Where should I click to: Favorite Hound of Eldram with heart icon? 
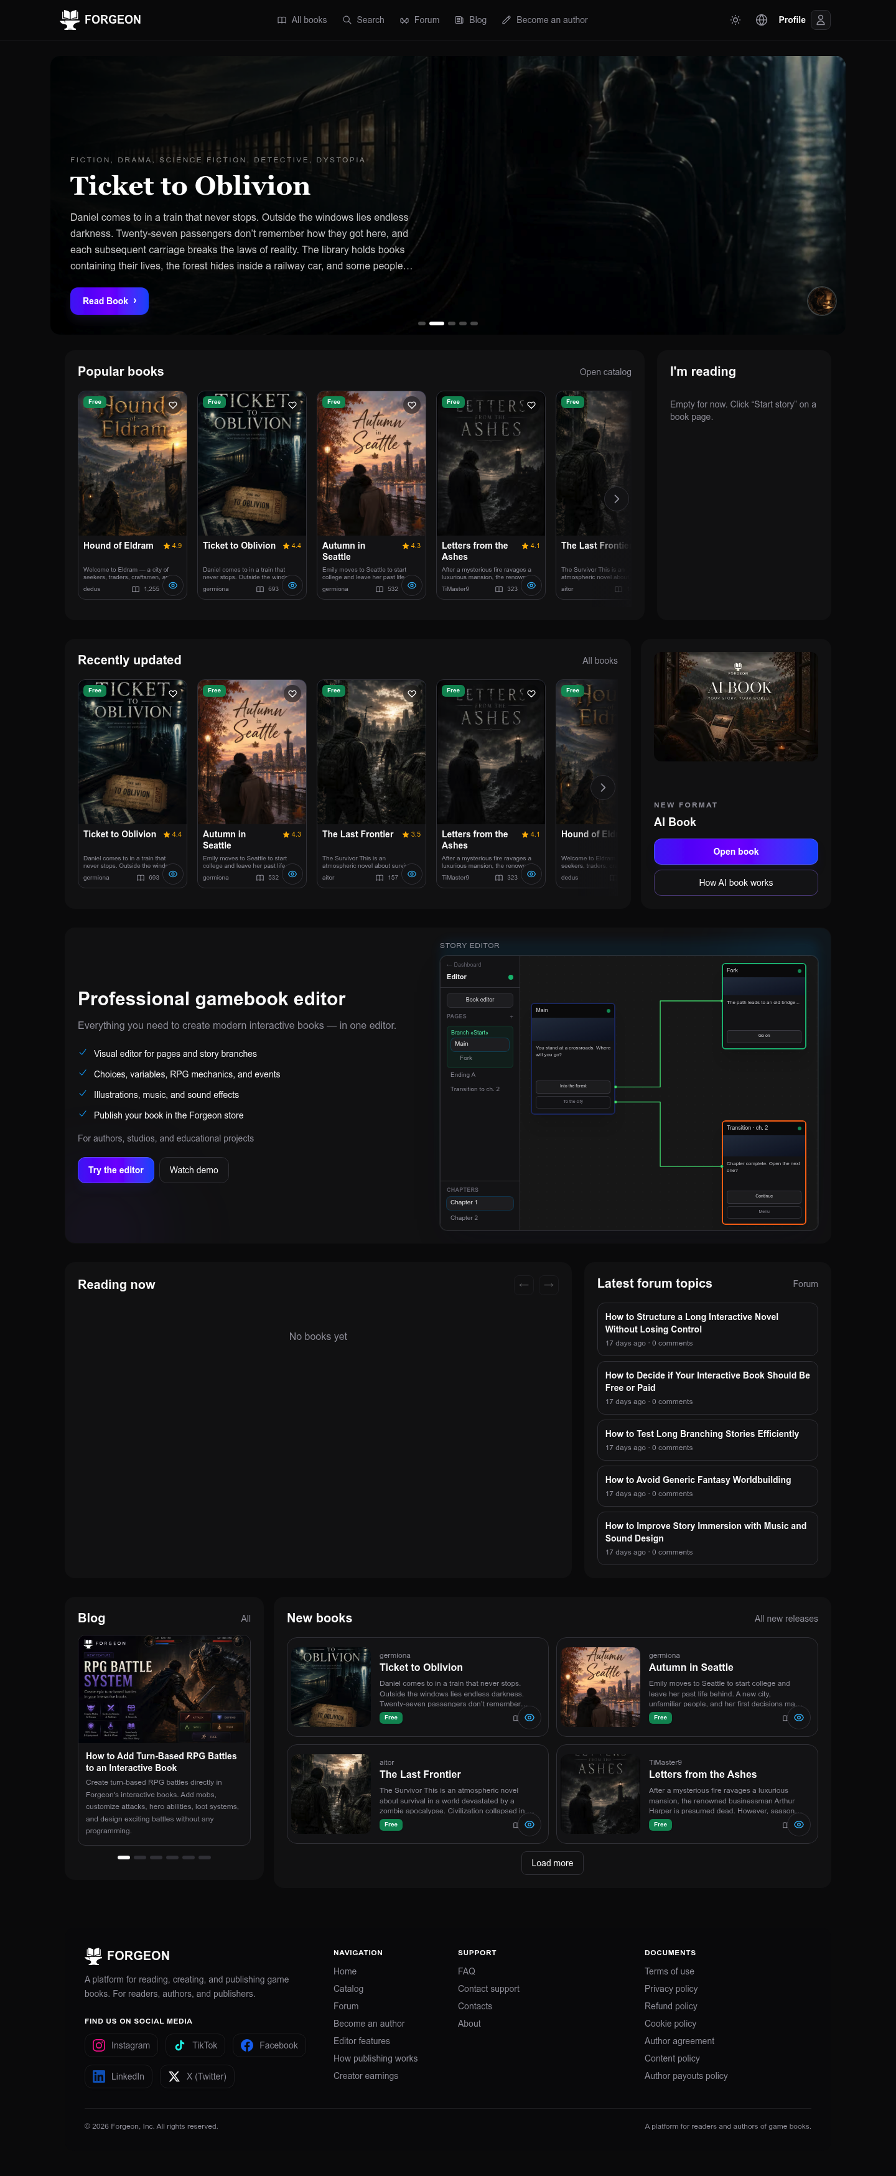click(x=173, y=406)
